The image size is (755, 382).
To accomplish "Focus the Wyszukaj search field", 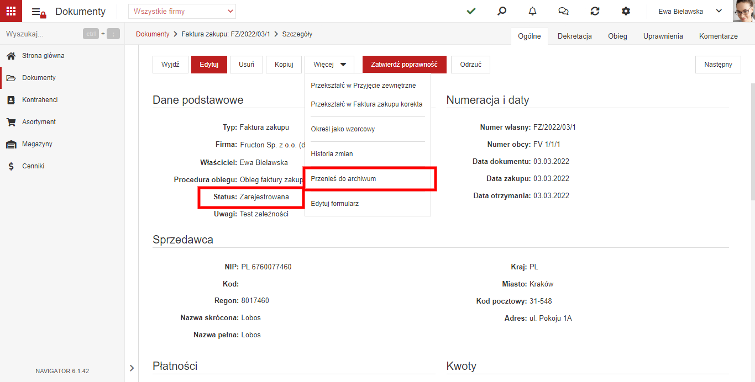I will pos(41,34).
